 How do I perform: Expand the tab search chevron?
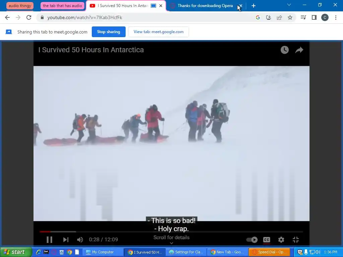coord(289,5)
